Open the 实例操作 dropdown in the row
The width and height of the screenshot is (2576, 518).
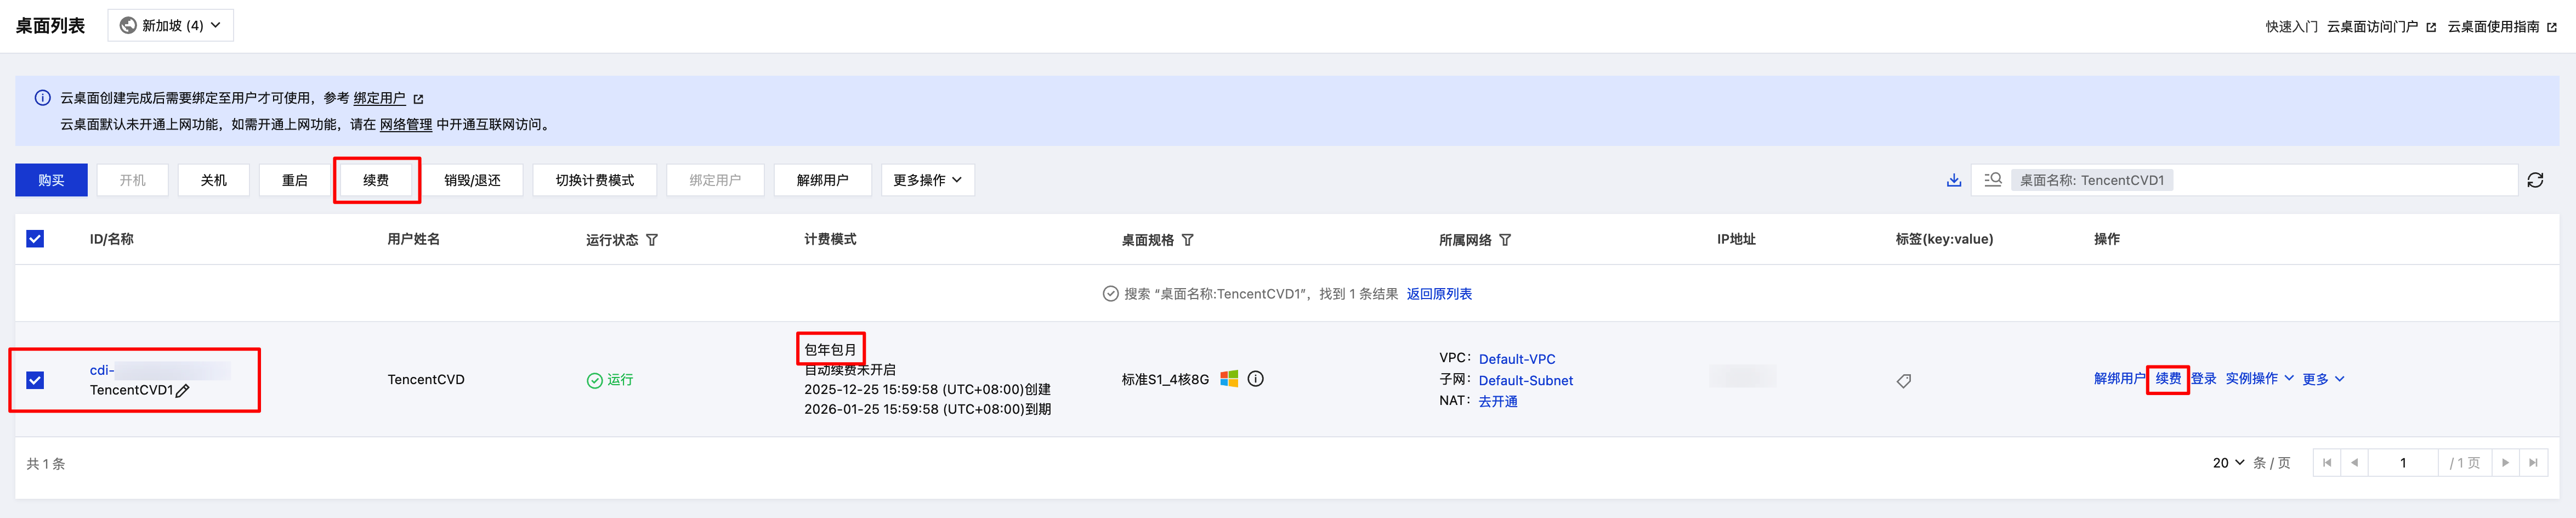tap(2259, 379)
